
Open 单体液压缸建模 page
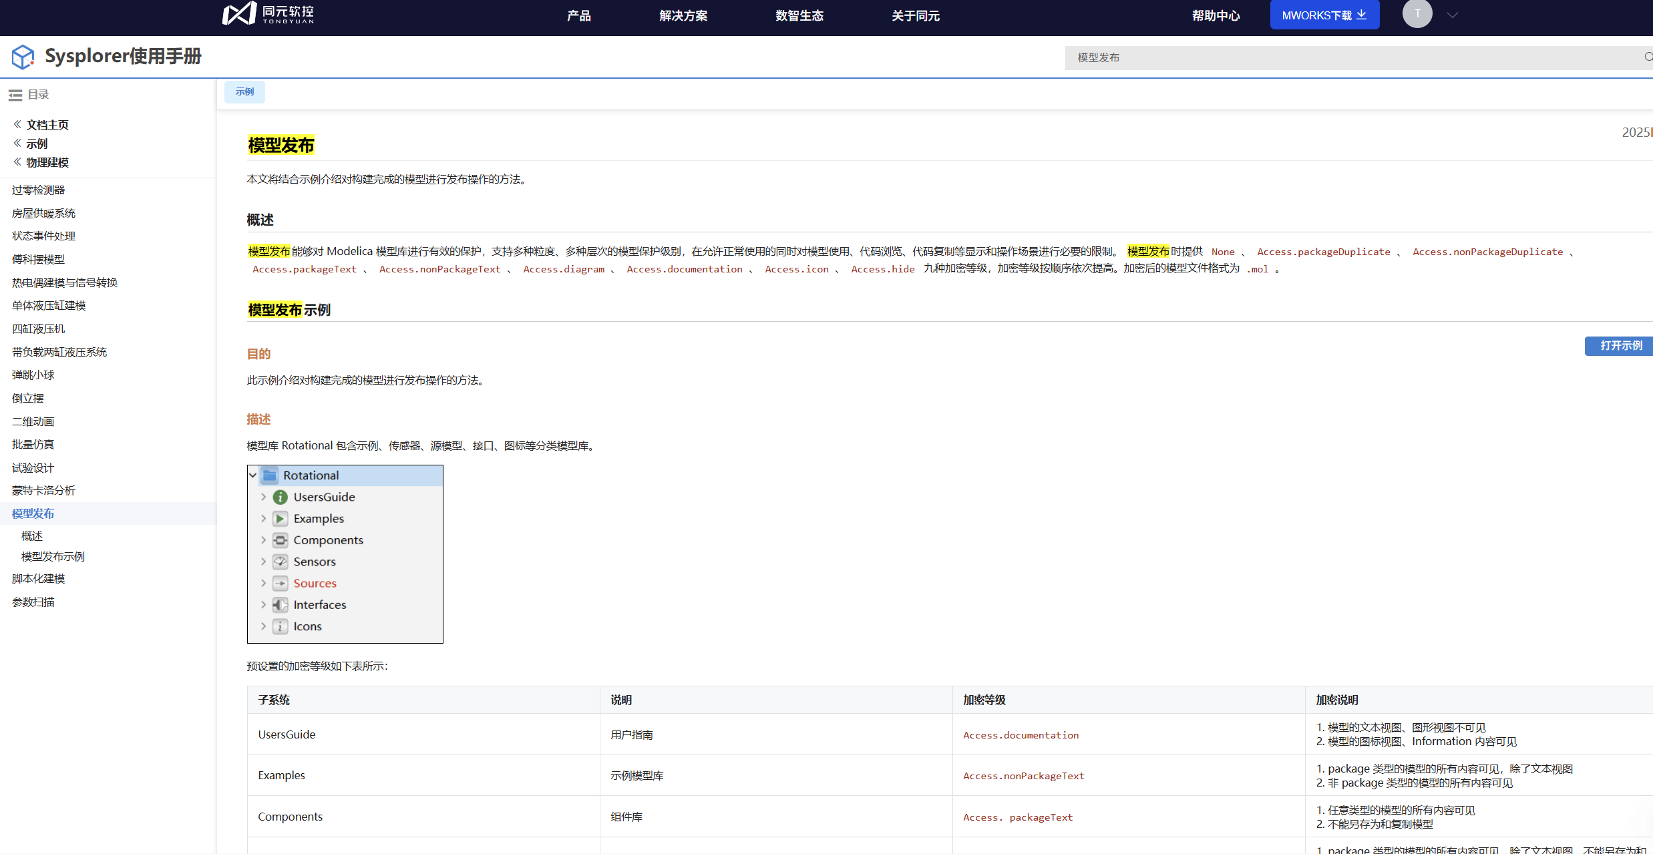tap(49, 306)
